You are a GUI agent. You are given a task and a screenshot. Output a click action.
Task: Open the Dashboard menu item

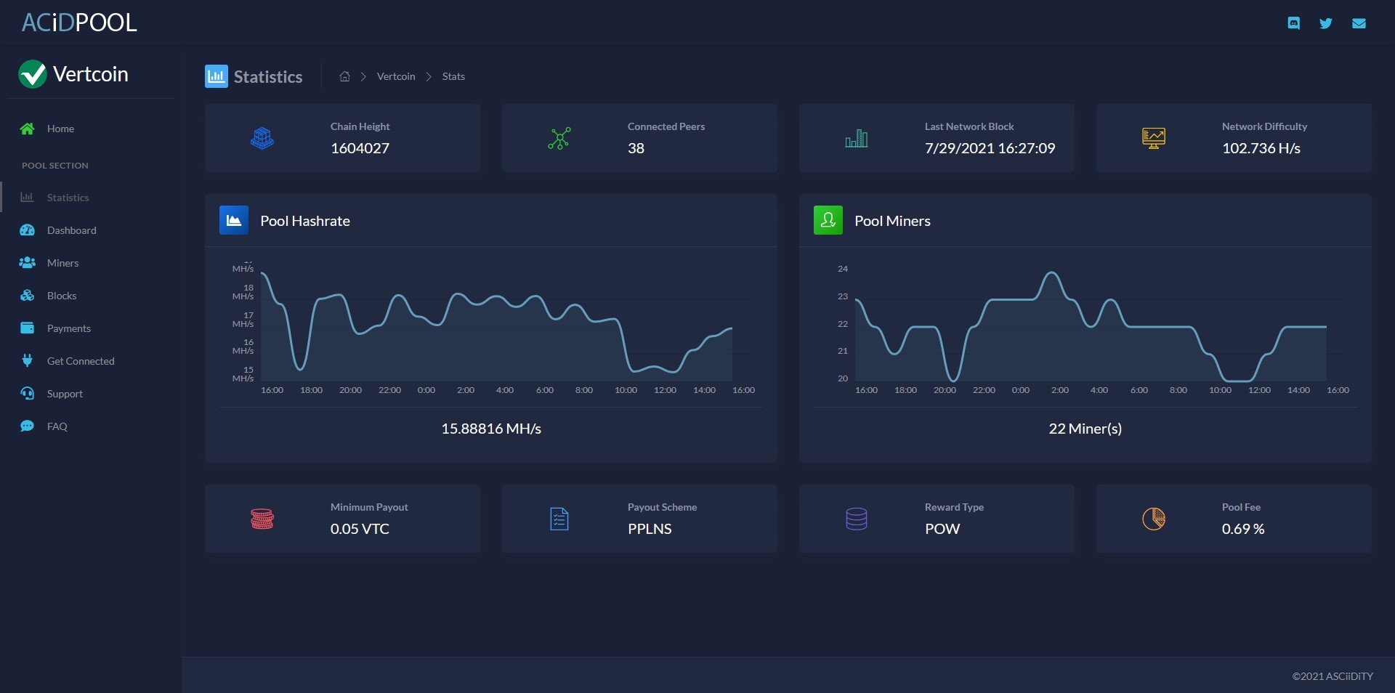[72, 230]
